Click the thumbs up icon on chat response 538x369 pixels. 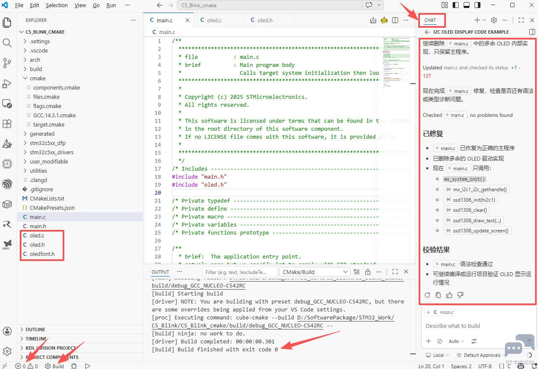[x=449, y=295]
